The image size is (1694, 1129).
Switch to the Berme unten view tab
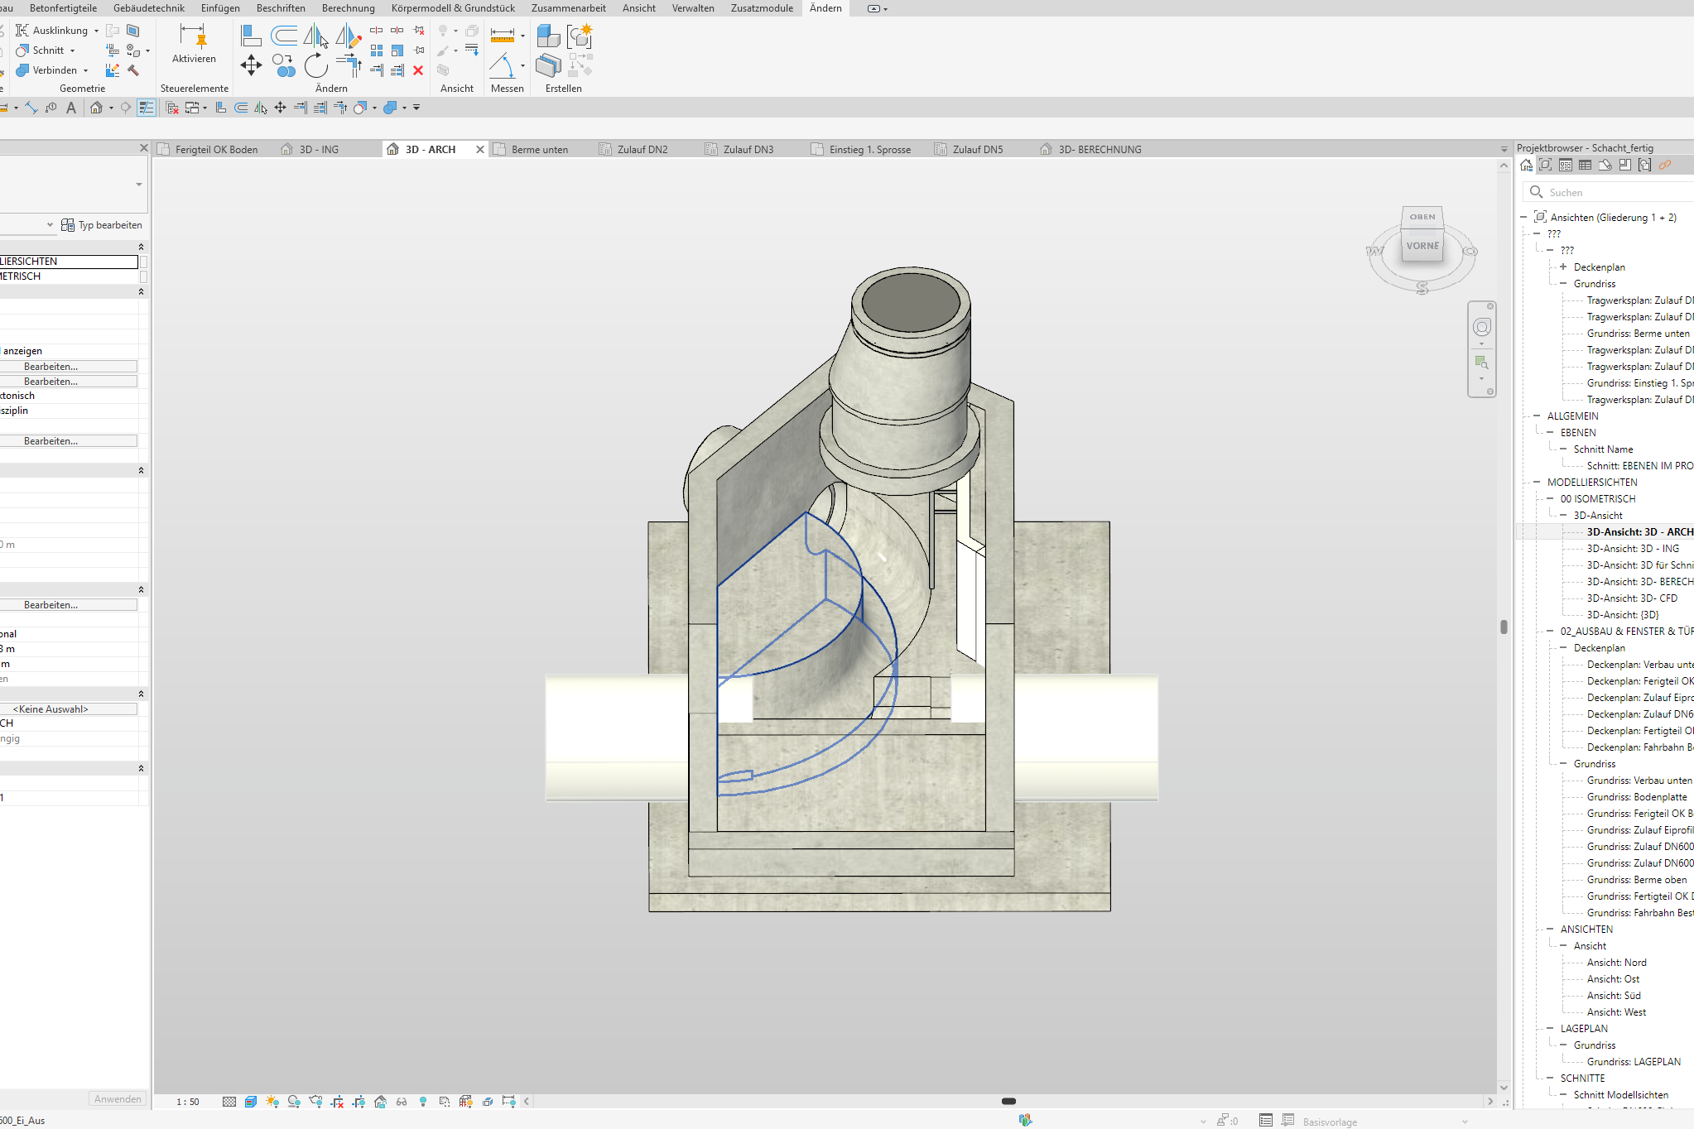point(539,150)
